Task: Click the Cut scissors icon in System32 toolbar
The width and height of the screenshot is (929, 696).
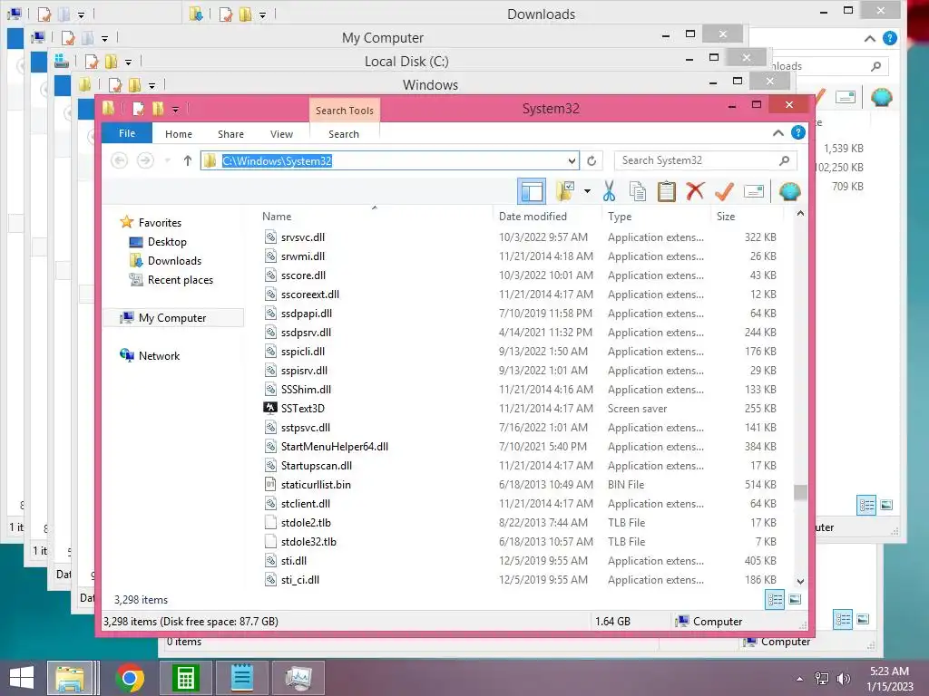Action: point(609,191)
